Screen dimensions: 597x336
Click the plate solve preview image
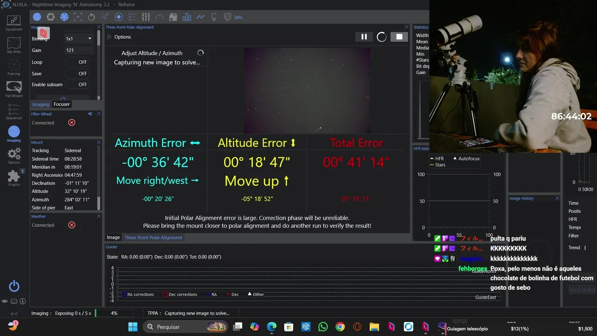307,91
